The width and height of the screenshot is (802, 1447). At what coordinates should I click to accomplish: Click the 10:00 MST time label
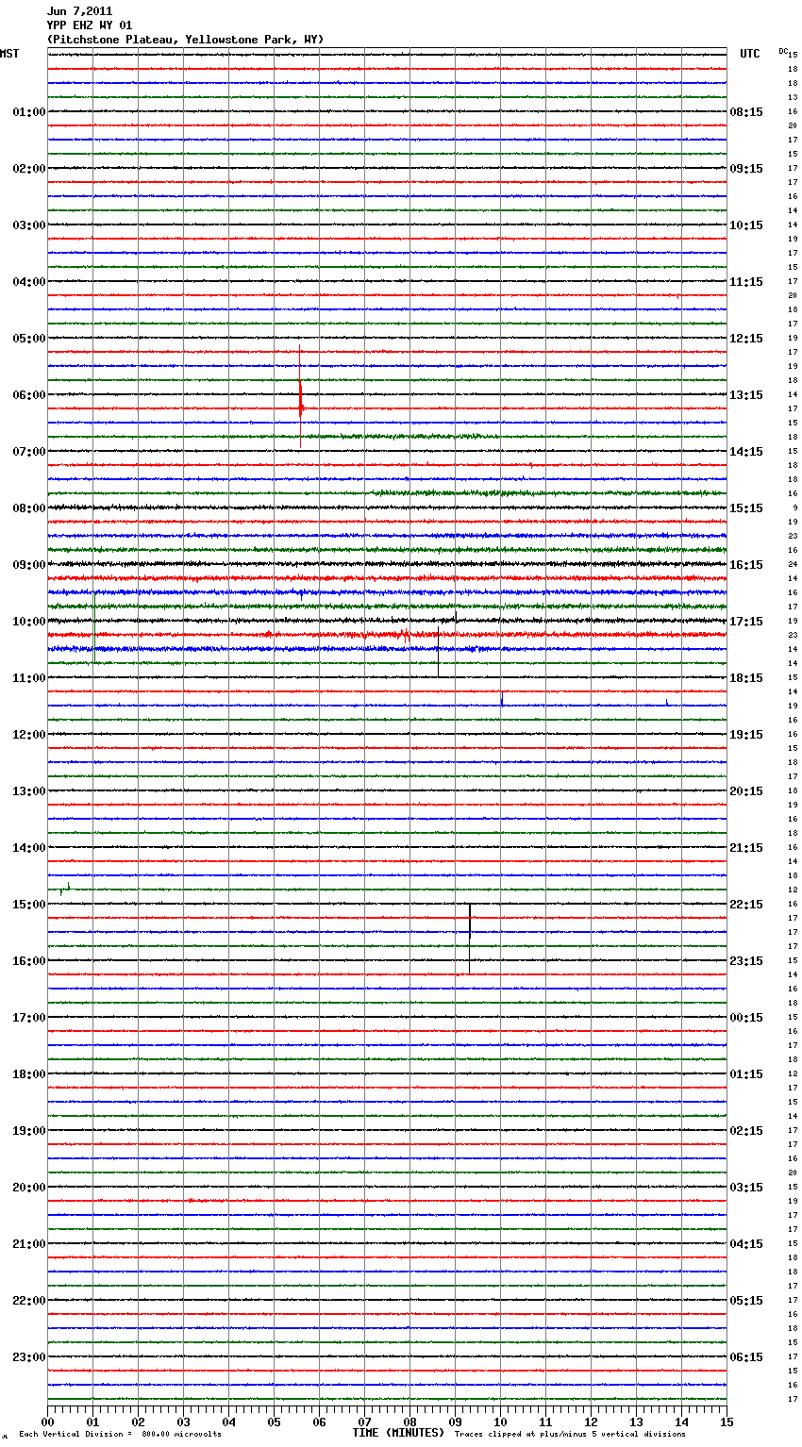[x=29, y=622]
